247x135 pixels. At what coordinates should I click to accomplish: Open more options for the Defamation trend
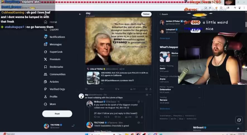click(x=199, y=87)
